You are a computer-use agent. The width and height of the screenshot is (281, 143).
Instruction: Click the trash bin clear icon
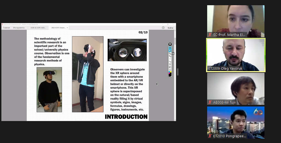point(170,64)
